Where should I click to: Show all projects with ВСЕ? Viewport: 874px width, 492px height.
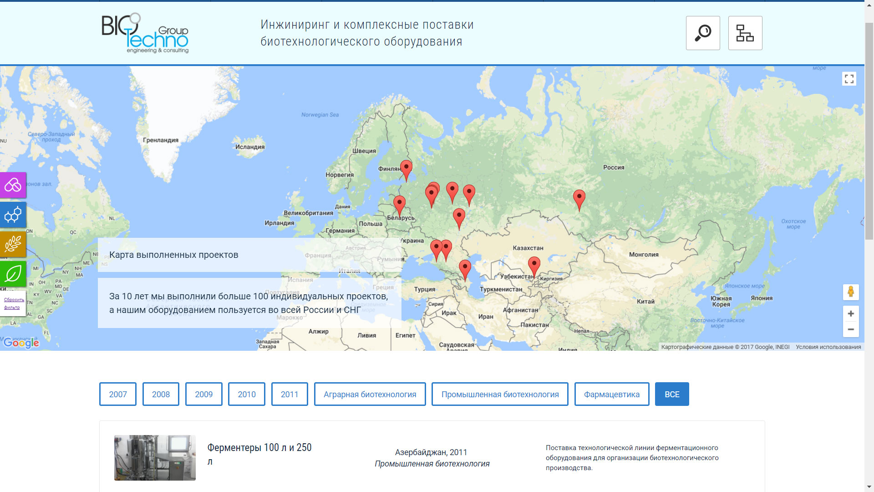point(672,394)
